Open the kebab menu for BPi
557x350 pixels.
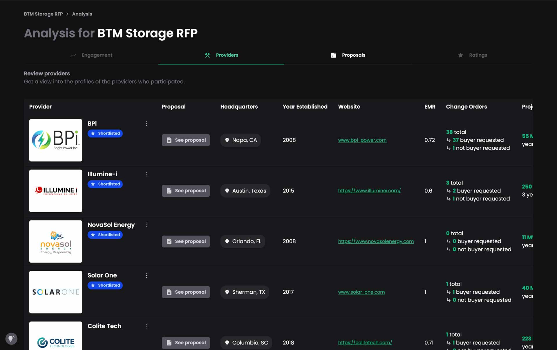pyautogui.click(x=147, y=124)
